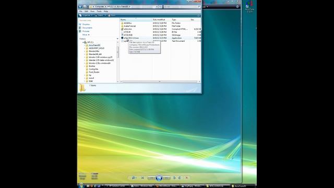
Task: Delete the image with the red X
Action: 187,178
